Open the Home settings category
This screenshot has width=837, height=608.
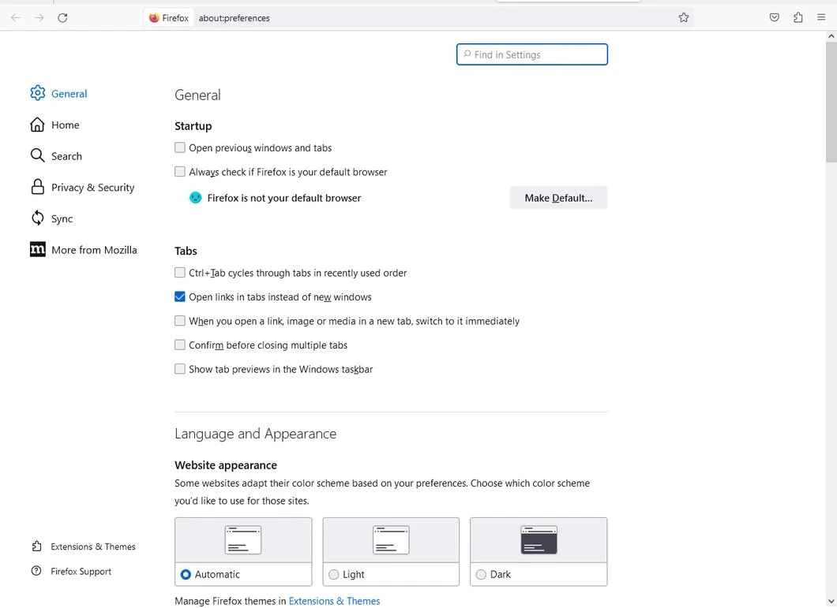pos(55,125)
